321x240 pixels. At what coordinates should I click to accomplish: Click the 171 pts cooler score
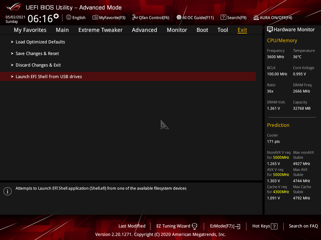coord(273,142)
